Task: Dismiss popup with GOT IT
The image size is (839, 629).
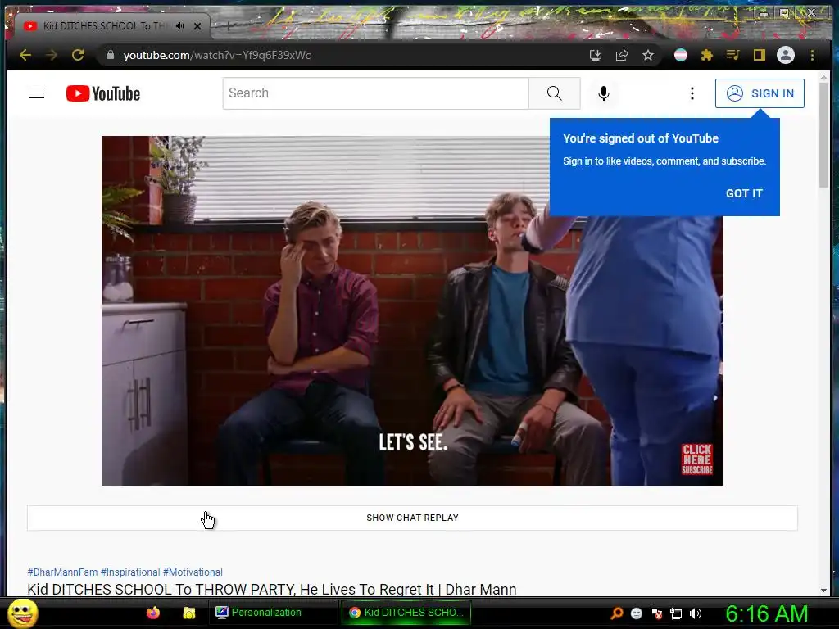Action: 744,193
